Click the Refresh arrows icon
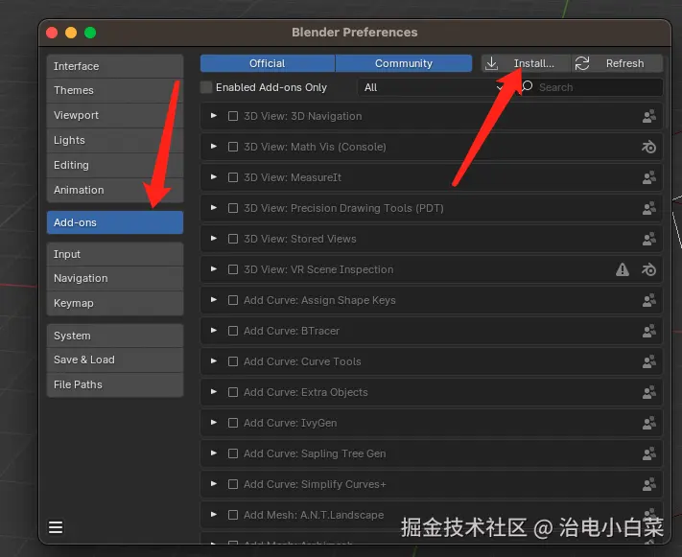 (x=582, y=63)
